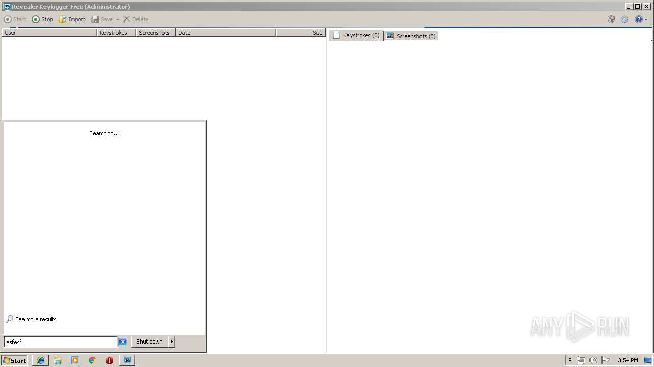Expand the Save dropdown arrow

[118, 19]
